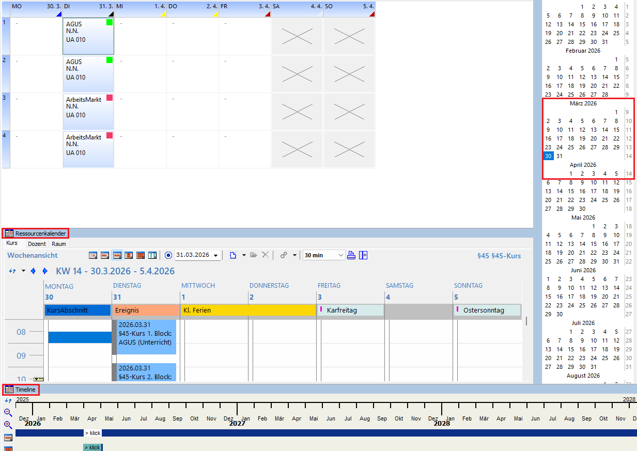Open the date picker dropdown for 31.03.2026

pyautogui.click(x=215, y=255)
